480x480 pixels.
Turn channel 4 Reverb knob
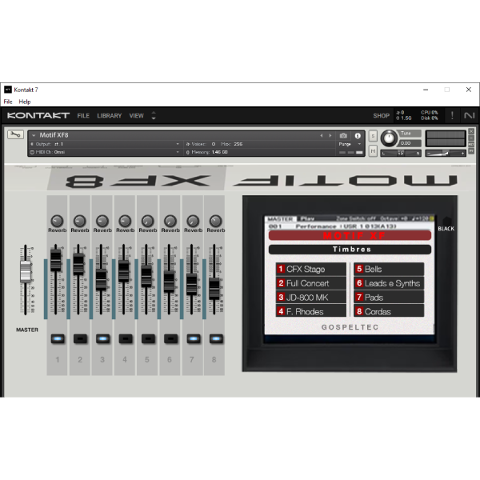click(x=125, y=221)
